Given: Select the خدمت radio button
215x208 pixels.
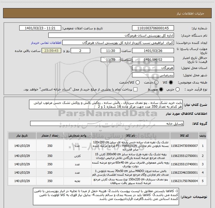Looking at the screenshot, I should (x=156, y=82).
